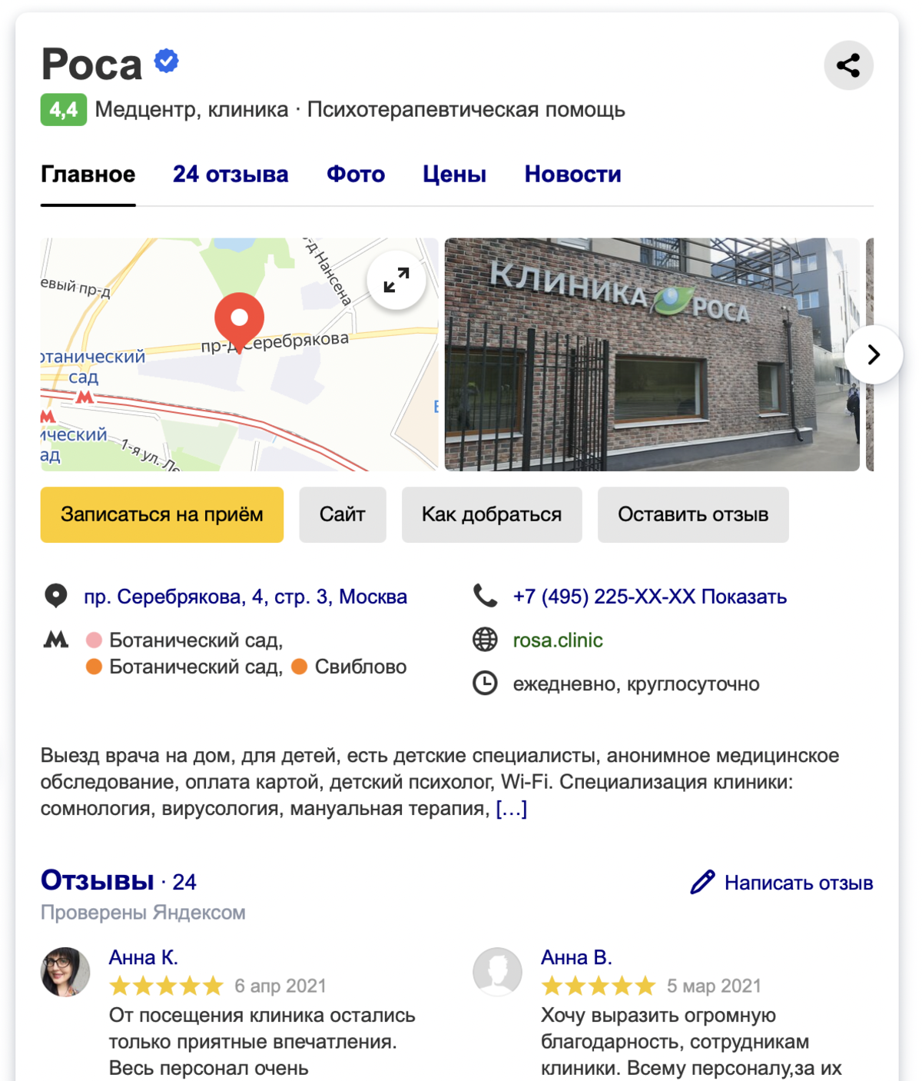This screenshot has width=922, height=1081.
Task: Open the Новости tab
Action: click(x=573, y=175)
